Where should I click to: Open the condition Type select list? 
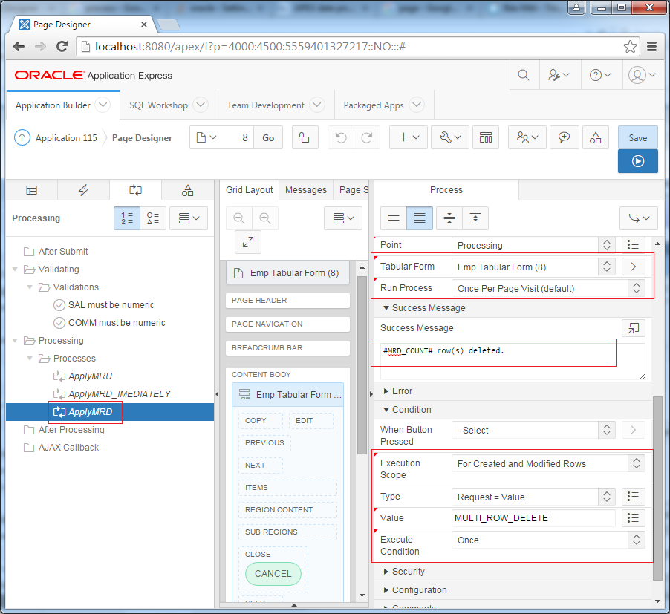tap(533, 497)
